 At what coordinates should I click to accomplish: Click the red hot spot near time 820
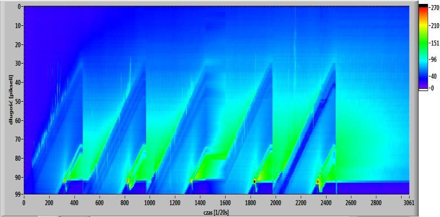(x=128, y=180)
